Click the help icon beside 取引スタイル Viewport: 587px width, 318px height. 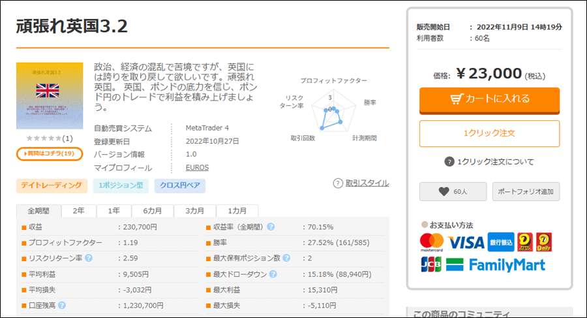[x=338, y=183]
